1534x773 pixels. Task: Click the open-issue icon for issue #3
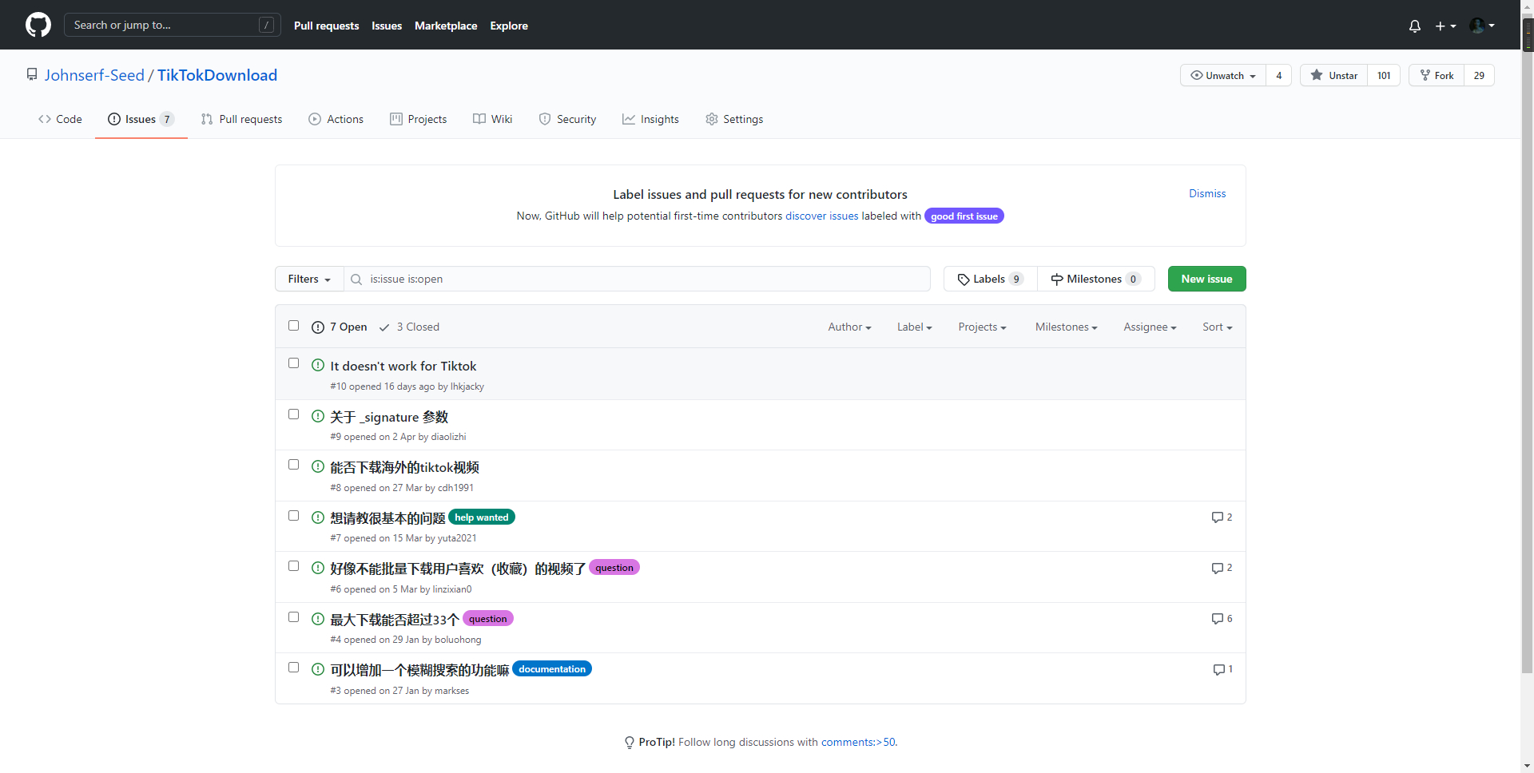click(318, 669)
